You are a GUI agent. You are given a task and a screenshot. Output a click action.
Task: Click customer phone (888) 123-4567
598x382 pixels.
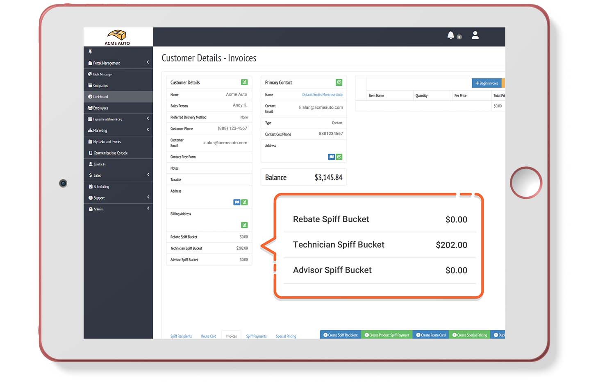pyautogui.click(x=232, y=128)
